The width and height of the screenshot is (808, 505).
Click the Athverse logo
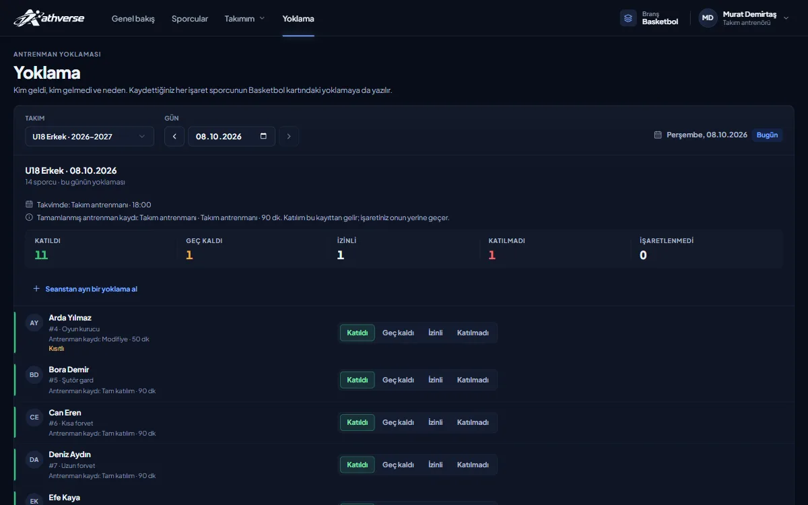click(x=49, y=18)
